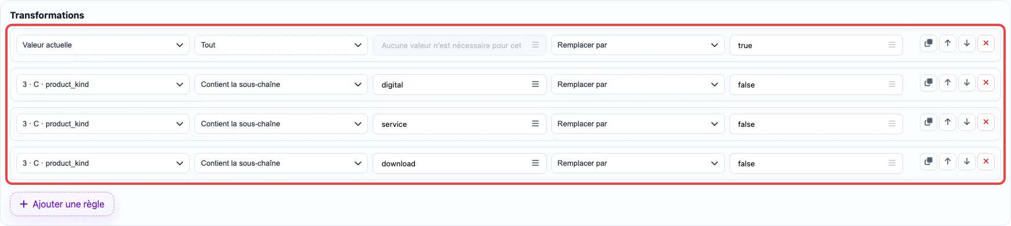Open list icon in 'true' replacement field

(x=892, y=45)
